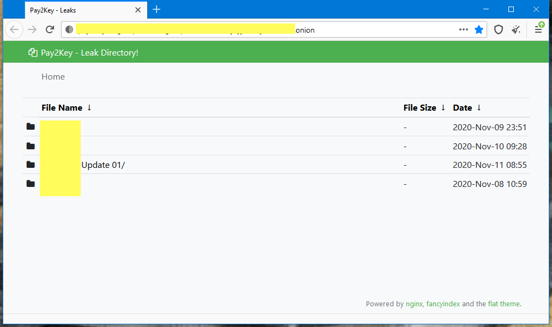The width and height of the screenshot is (552, 327).
Task: Open the Update 01/ folder link
Action: click(103, 165)
